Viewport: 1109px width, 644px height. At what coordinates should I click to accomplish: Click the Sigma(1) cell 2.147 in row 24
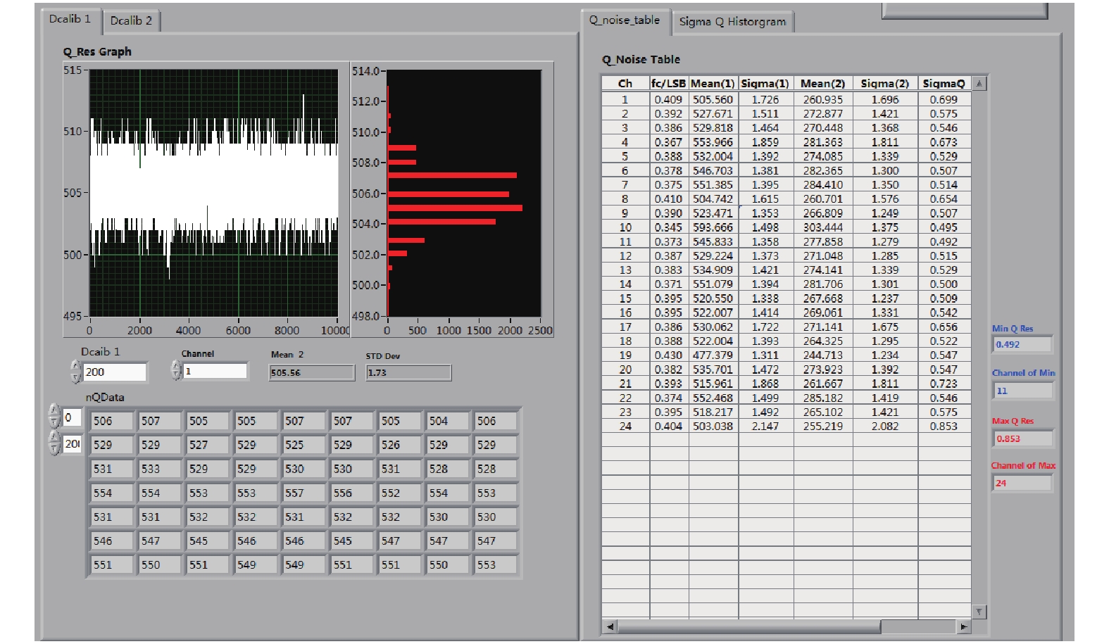coord(765,427)
